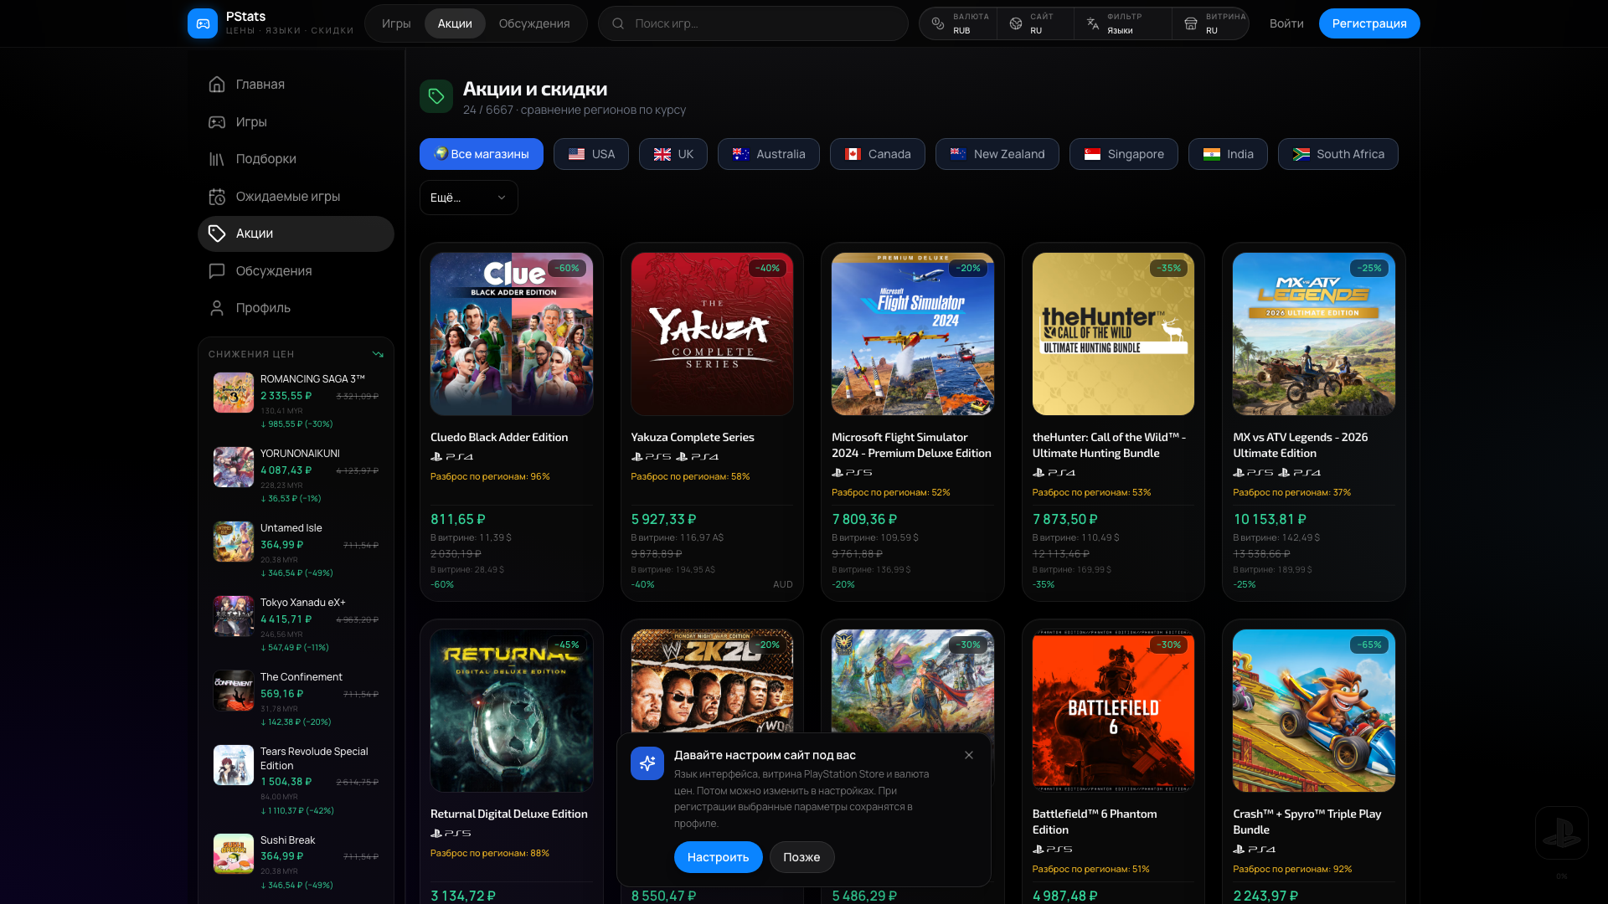
Task: Filter deals by New Zealand store
Action: (997, 154)
